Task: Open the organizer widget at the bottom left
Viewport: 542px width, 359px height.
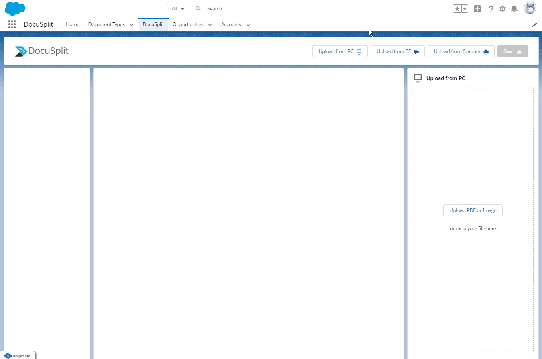Action: click(18, 356)
